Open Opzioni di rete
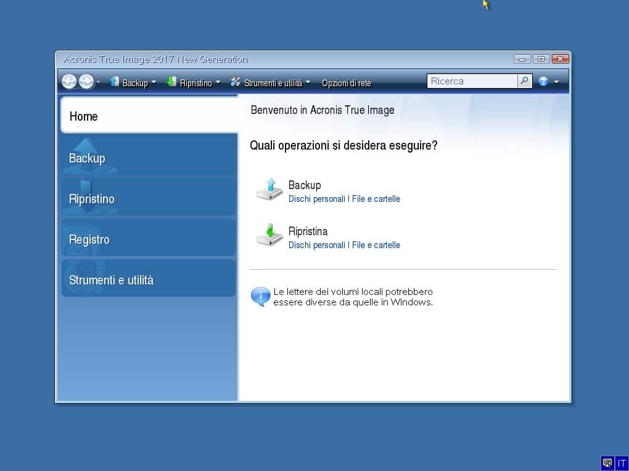 click(346, 83)
